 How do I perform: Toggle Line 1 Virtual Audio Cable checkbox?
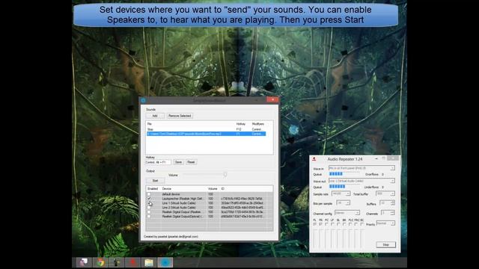[149, 203]
